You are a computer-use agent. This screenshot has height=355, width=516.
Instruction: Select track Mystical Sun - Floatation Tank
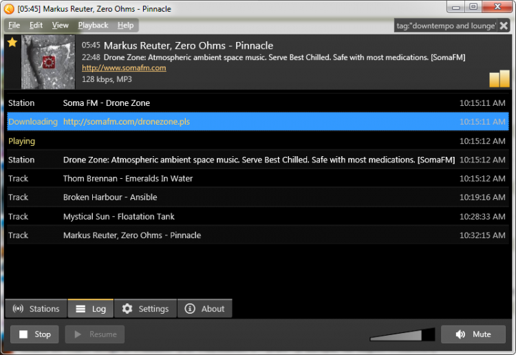258,217
